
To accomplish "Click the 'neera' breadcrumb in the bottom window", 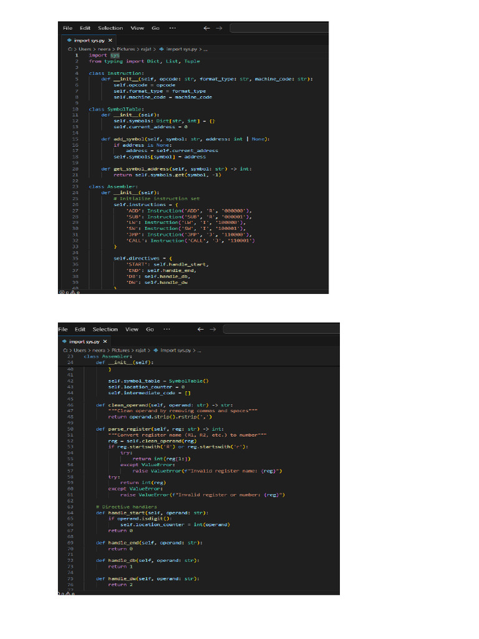I will click(x=99, y=350).
